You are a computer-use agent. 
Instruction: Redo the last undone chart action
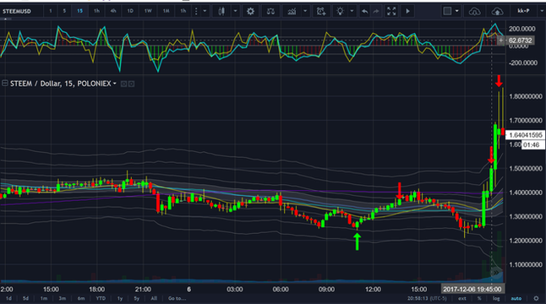376,11
